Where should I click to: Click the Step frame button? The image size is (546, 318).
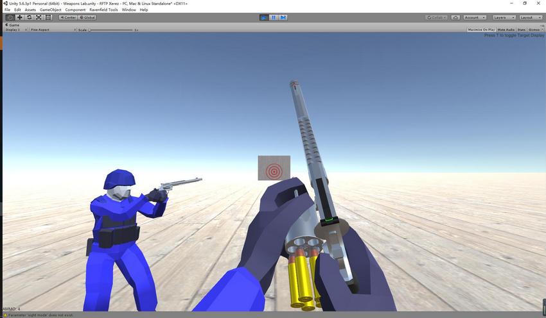pyautogui.click(x=283, y=17)
